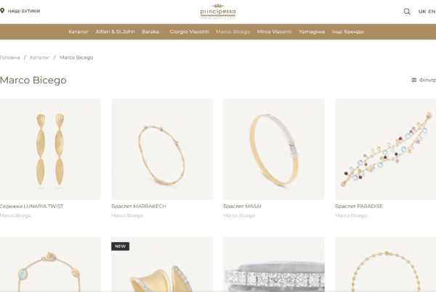The width and height of the screenshot is (436, 292).
Task: Expand the Baraka dropdown menu
Action: pyautogui.click(x=152, y=32)
